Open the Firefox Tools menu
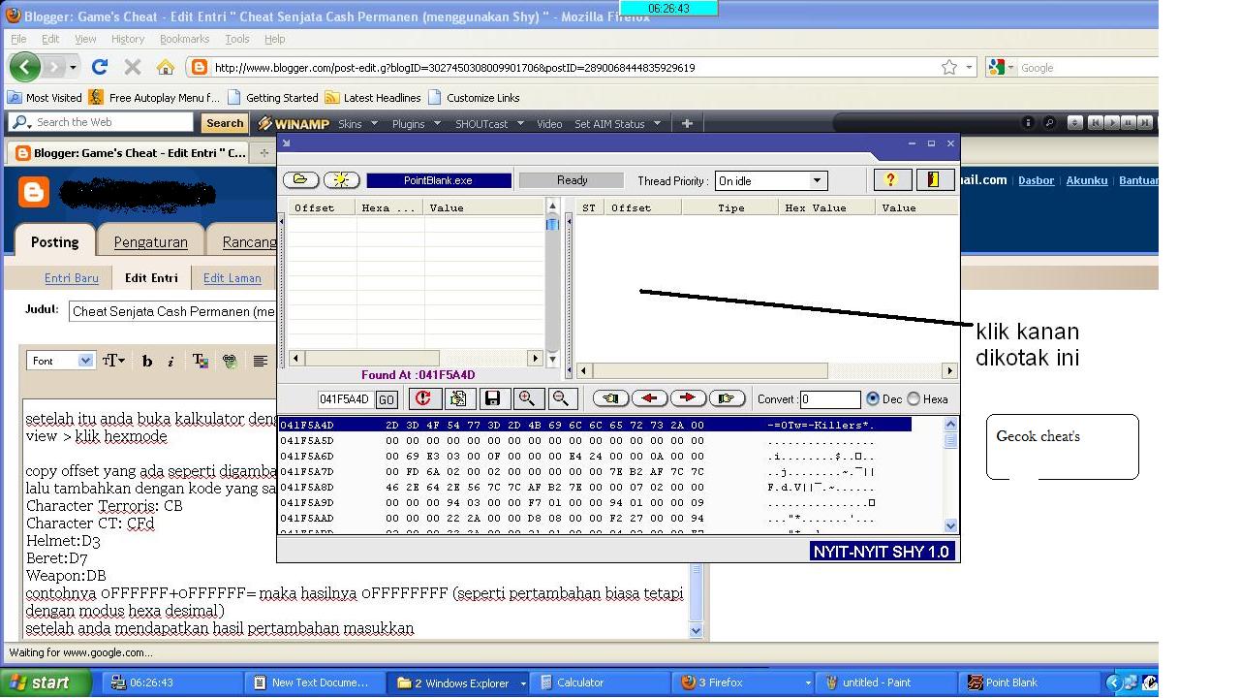This screenshot has height=698, width=1240. click(237, 39)
